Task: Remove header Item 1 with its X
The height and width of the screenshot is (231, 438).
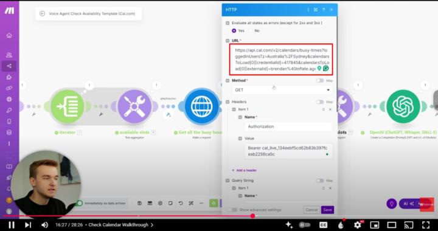Action: [330, 109]
